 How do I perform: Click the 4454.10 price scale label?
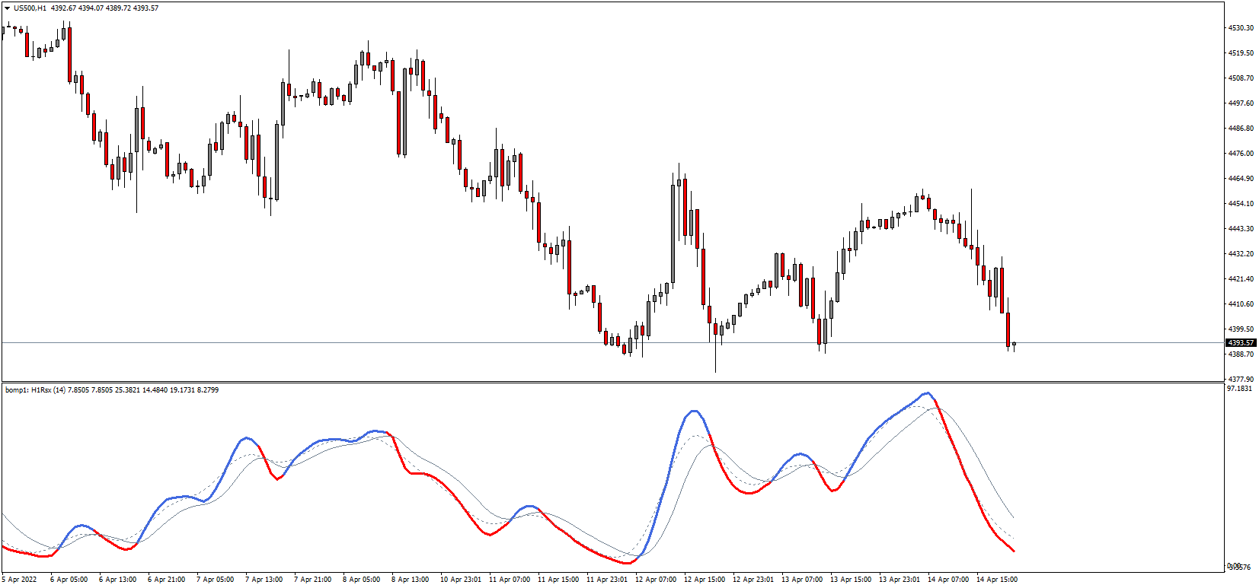tap(1241, 204)
